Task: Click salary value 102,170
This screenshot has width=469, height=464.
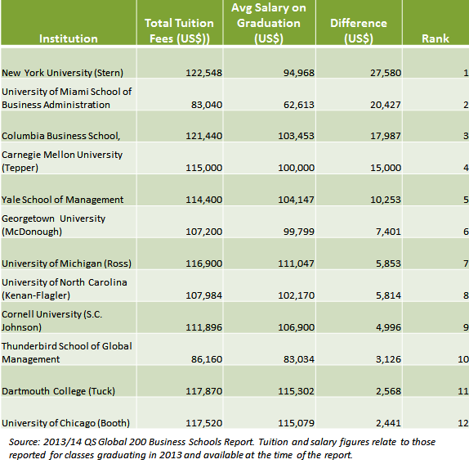Action: [x=296, y=295]
